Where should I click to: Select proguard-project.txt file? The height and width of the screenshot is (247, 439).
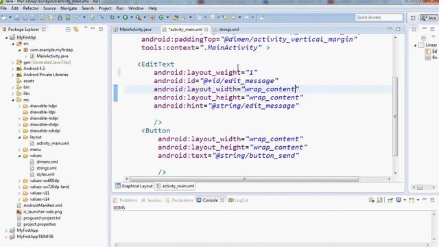tap(38, 218)
